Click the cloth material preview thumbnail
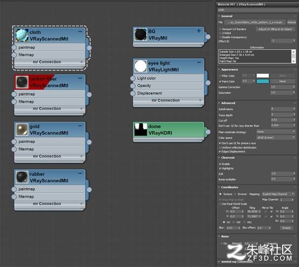299x267 pixels. [x=22, y=35]
